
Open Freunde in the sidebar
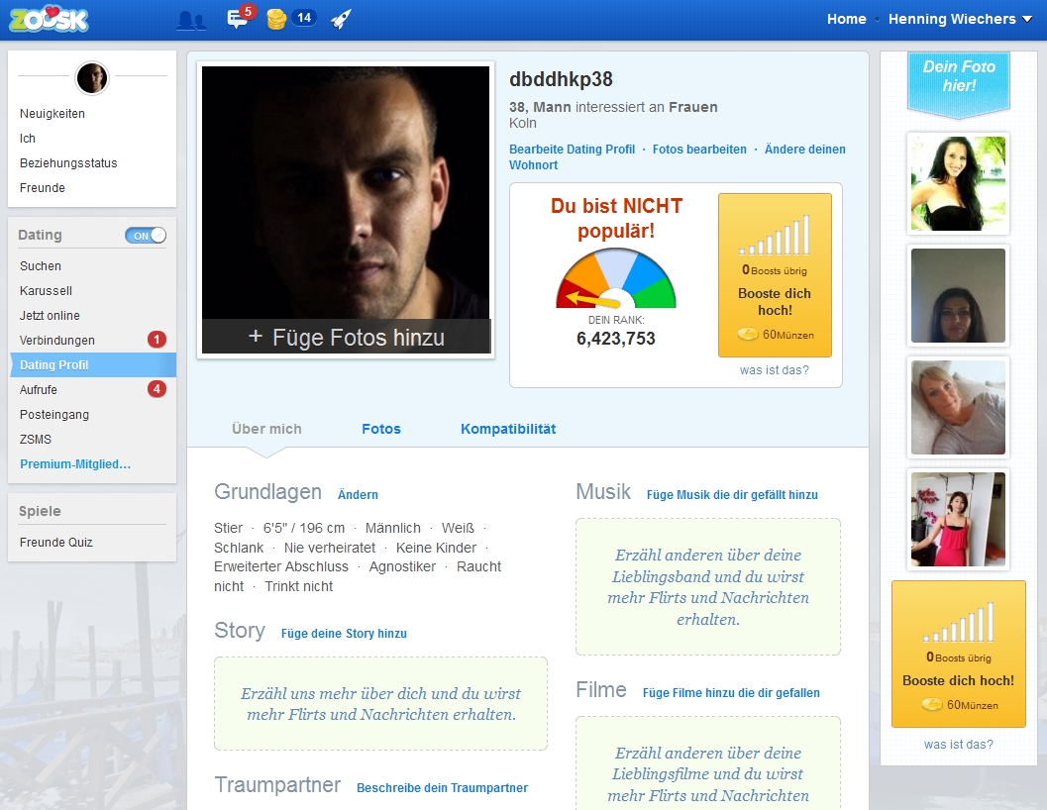coord(42,187)
